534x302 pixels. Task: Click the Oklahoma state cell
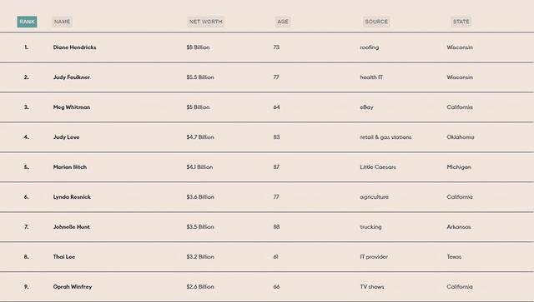460,137
